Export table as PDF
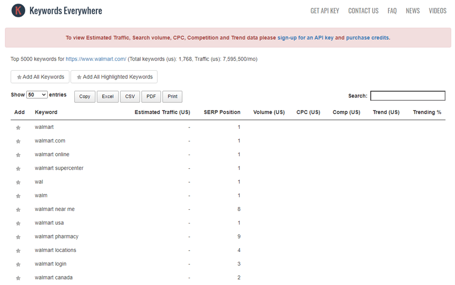This screenshot has height=285, width=455. [x=151, y=96]
